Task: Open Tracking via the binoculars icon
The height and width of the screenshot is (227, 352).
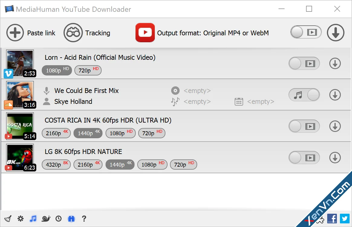Action: pyautogui.click(x=73, y=33)
